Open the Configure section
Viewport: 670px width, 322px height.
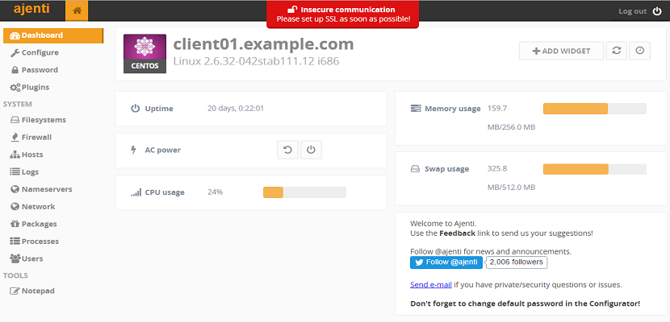(x=40, y=53)
